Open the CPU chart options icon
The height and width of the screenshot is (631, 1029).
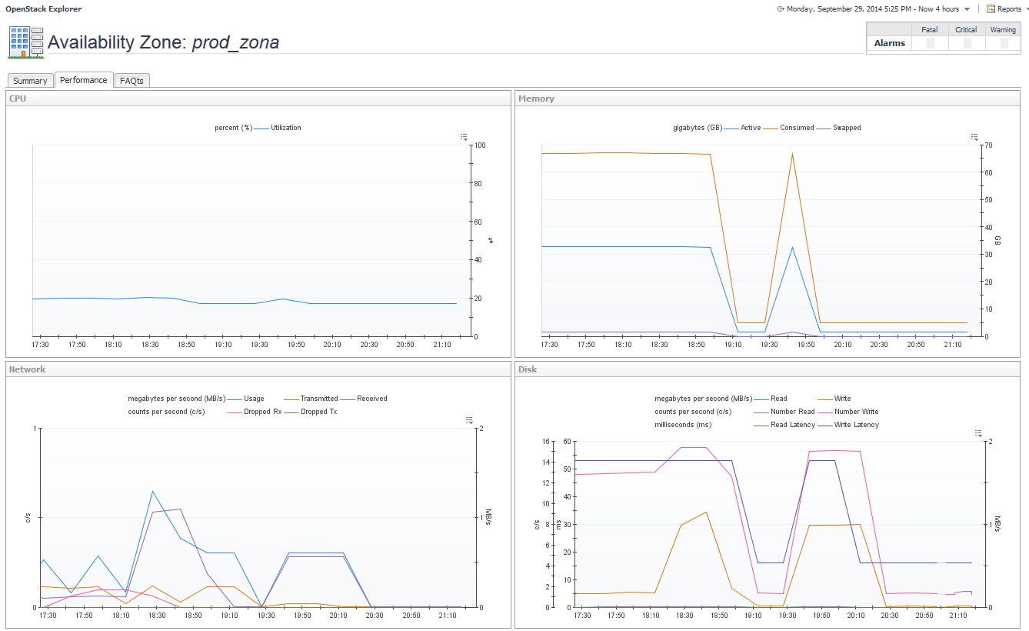464,137
